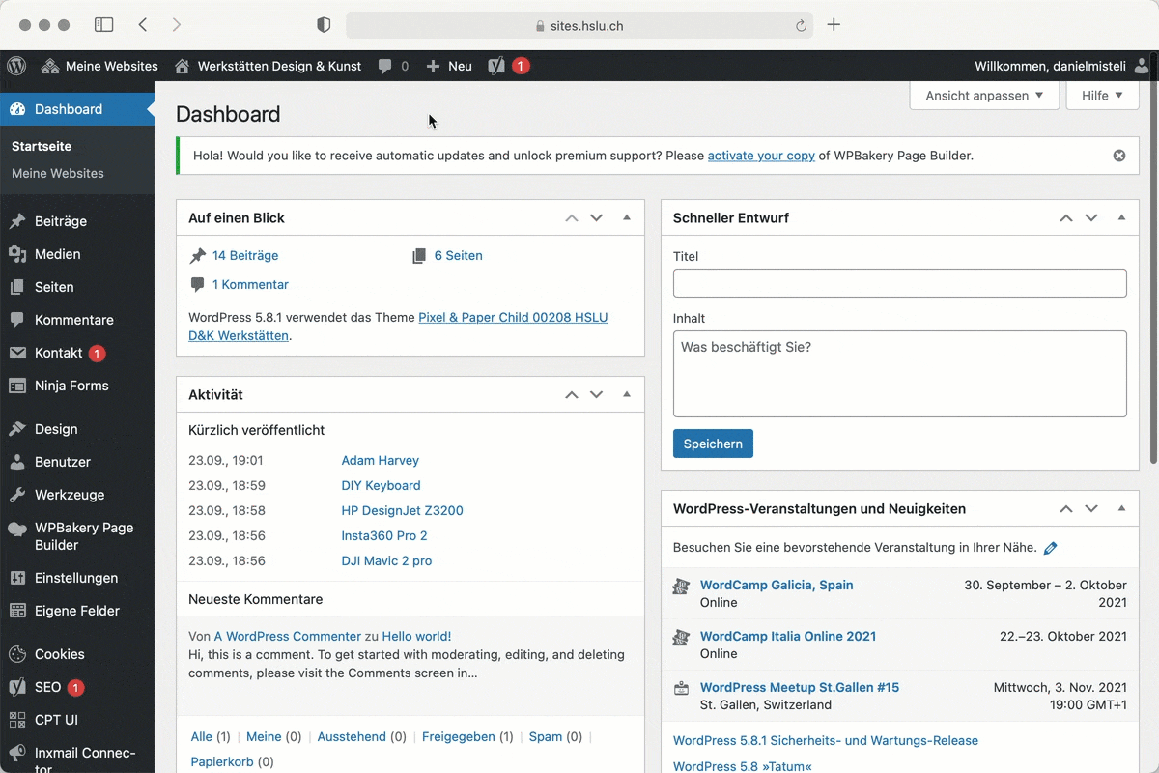Follow the activate your copy link
The width and height of the screenshot is (1159, 773).
click(761, 156)
